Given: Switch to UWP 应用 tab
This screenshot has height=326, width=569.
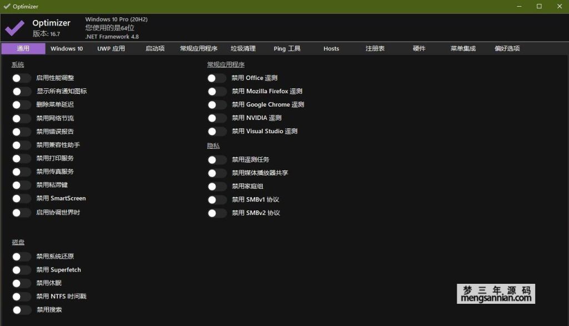Looking at the screenshot, I should tap(111, 48).
